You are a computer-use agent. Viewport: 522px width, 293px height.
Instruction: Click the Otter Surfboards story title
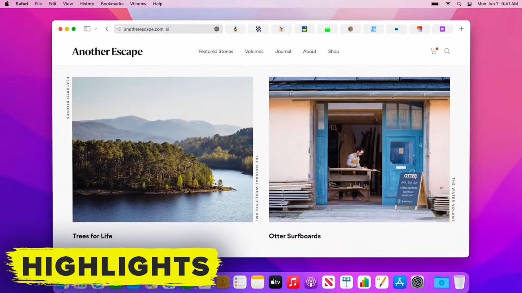(x=295, y=236)
